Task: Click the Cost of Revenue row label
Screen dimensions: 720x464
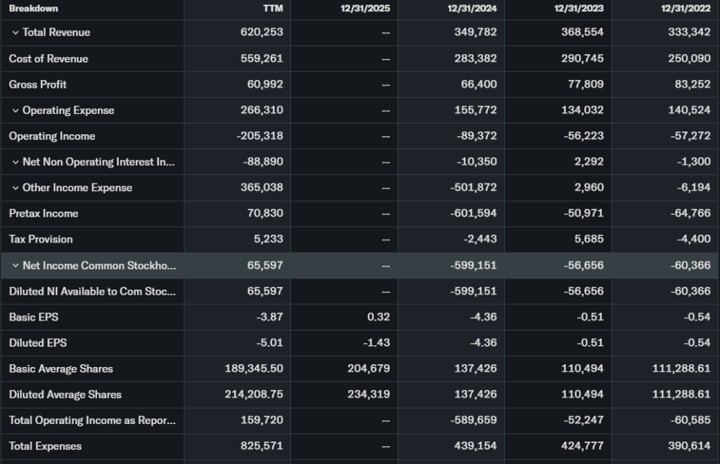Action: click(49, 59)
